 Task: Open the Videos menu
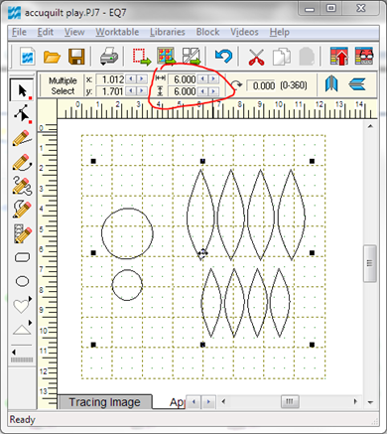(x=244, y=32)
